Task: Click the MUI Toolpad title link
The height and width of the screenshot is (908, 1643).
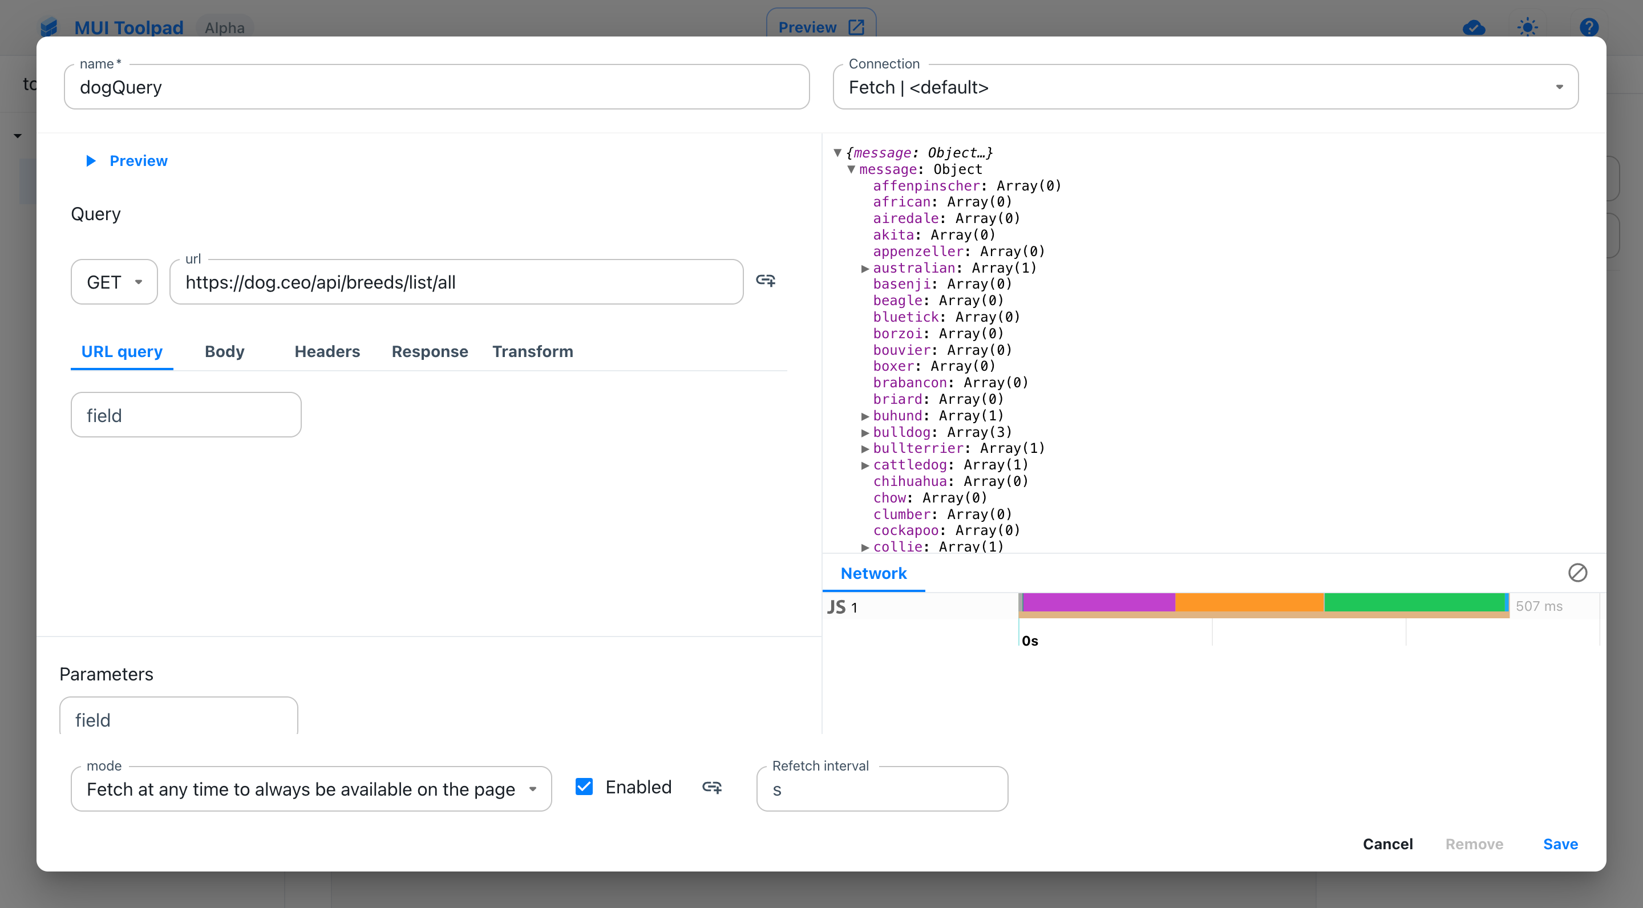Action: point(129,27)
